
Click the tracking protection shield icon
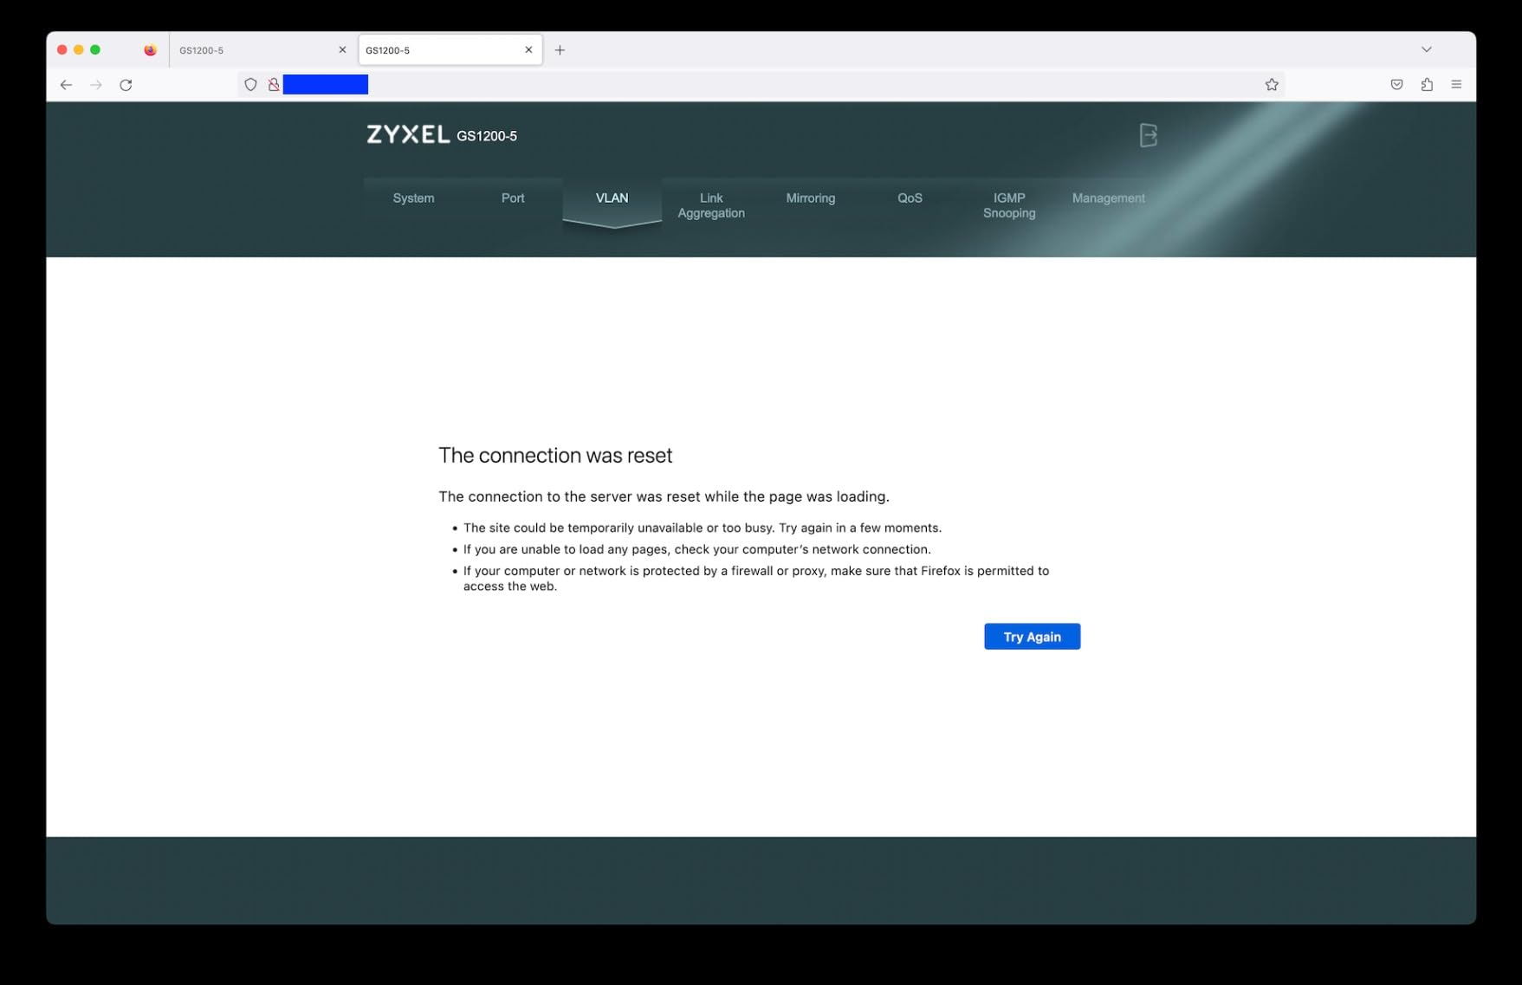click(x=250, y=85)
